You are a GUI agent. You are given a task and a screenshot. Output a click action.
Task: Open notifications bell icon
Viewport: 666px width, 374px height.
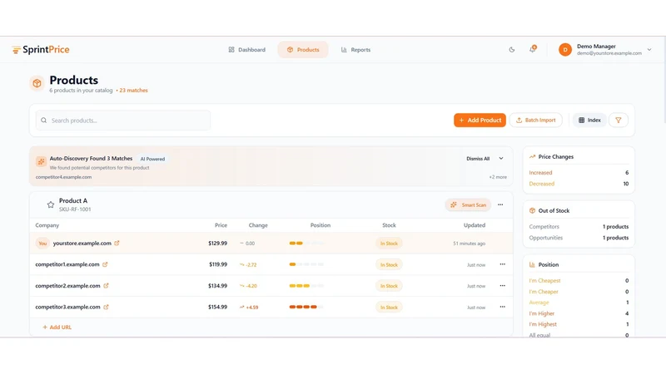pyautogui.click(x=533, y=49)
